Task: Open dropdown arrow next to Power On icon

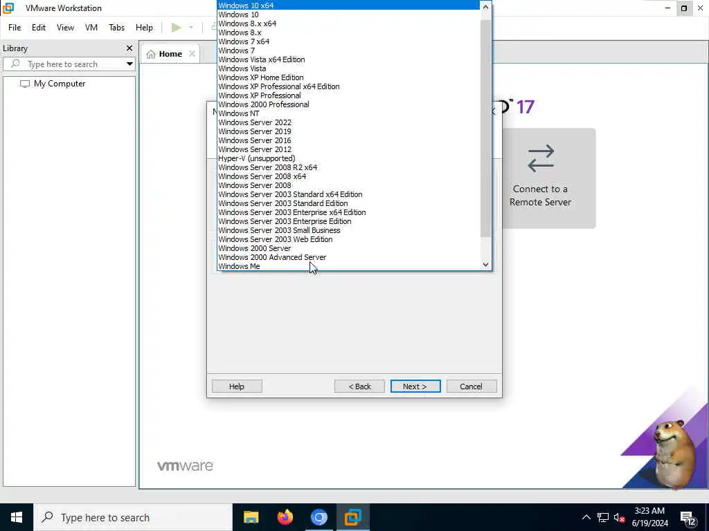Action: coord(191,28)
